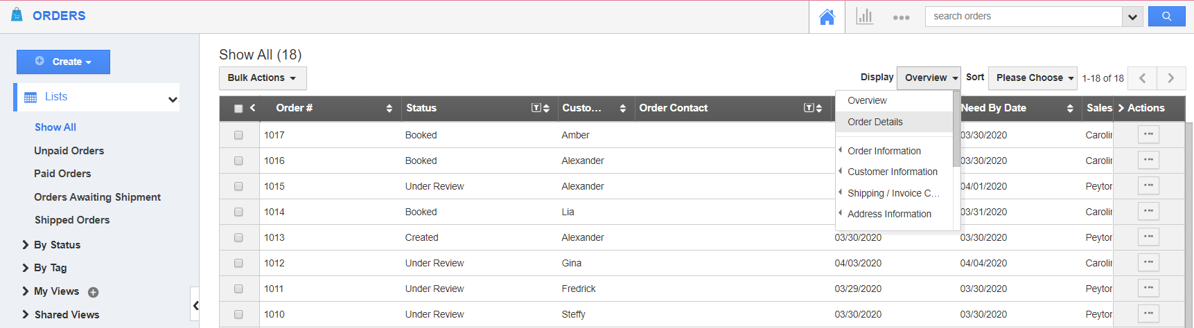Click the three-dot more options icon in the header

[x=901, y=17]
